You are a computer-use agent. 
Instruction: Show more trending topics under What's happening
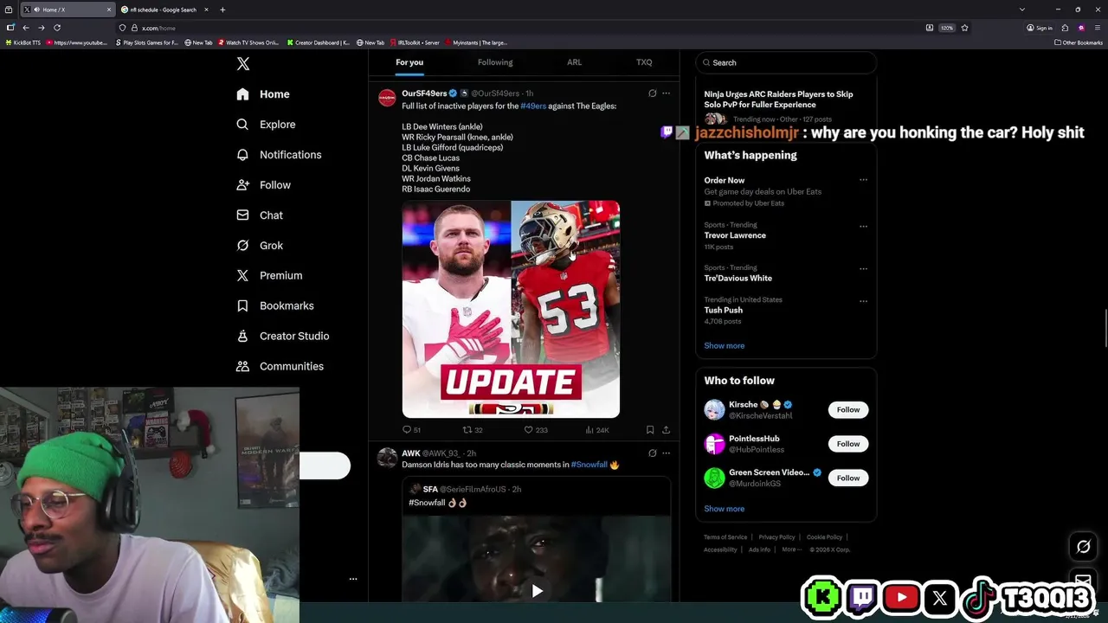pos(725,345)
